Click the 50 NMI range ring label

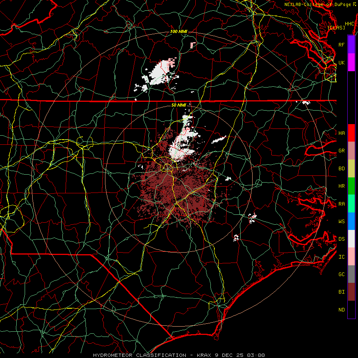click(179, 105)
